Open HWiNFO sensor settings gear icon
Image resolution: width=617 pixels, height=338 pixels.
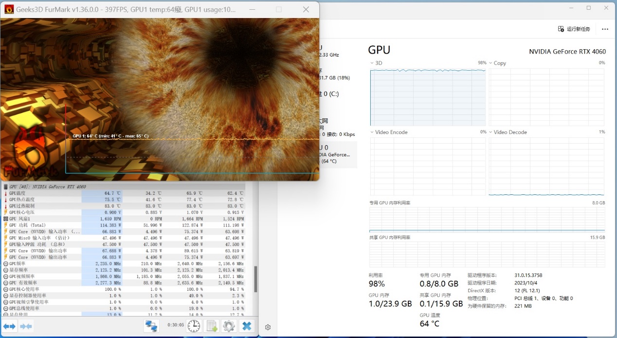point(229,326)
